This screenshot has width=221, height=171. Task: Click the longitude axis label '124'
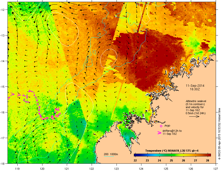tap(141, 168)
